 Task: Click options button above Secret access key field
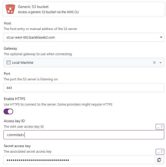click(x=160, y=152)
